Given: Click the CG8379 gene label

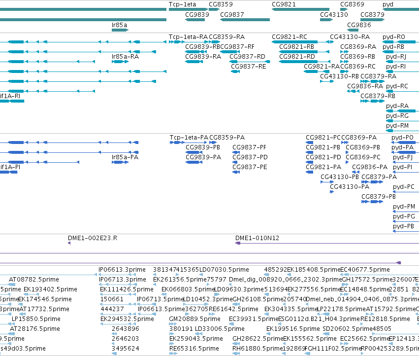Looking at the screenshot, I should [x=373, y=14].
